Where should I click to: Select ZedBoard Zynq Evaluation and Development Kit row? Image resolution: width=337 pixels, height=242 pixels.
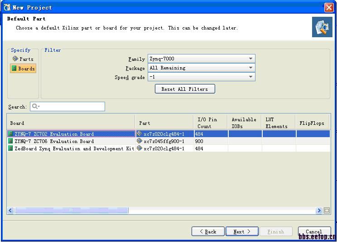coord(168,148)
